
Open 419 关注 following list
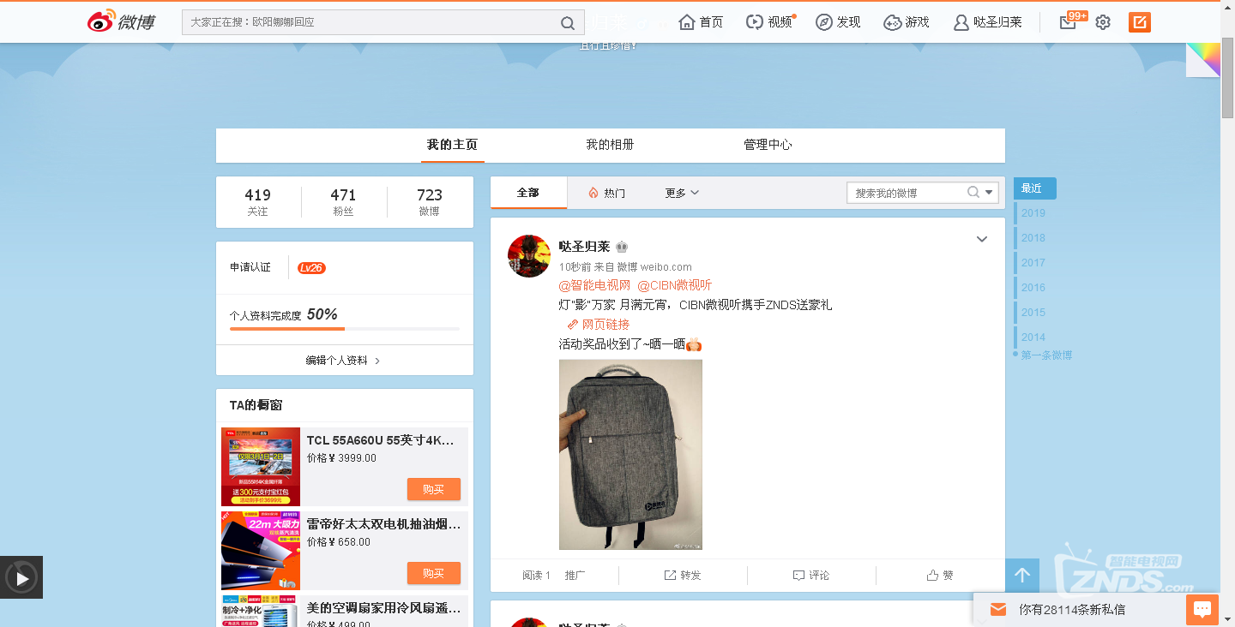pyautogui.click(x=257, y=202)
